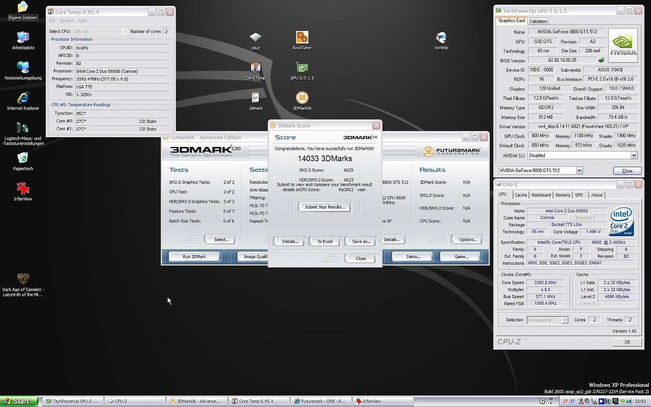Switch to the Cache tab in CPU-Z
The height and width of the screenshot is (407, 651).
point(521,195)
